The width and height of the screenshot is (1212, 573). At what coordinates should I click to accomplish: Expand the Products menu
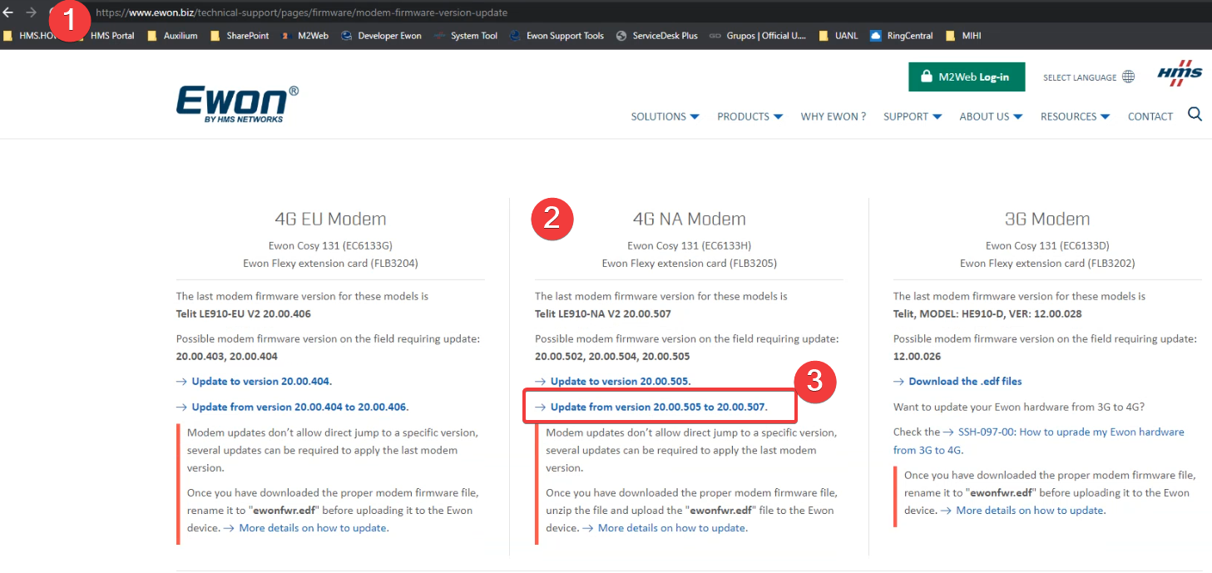coord(749,116)
